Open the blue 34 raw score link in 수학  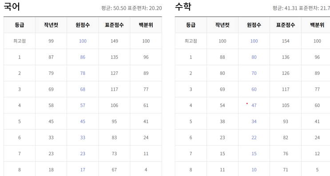point(254,122)
